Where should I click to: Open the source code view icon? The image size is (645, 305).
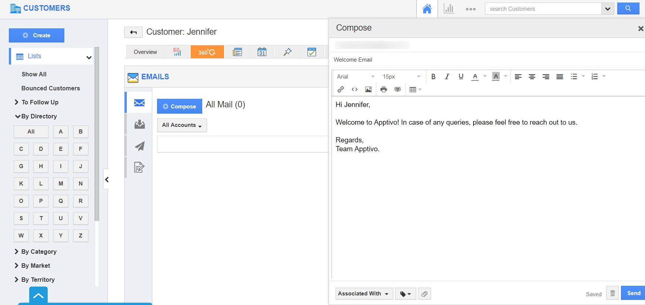point(354,89)
